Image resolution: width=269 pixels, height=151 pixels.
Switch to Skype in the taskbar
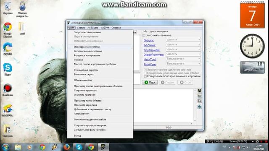79,147
